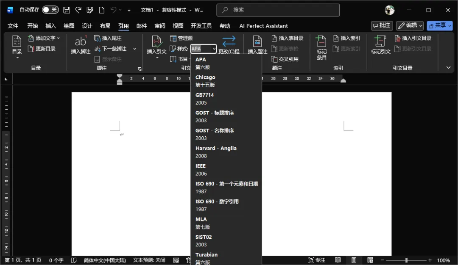458x265 pixels.
Task: Select IEEE 2006 citation style
Action: point(226,170)
